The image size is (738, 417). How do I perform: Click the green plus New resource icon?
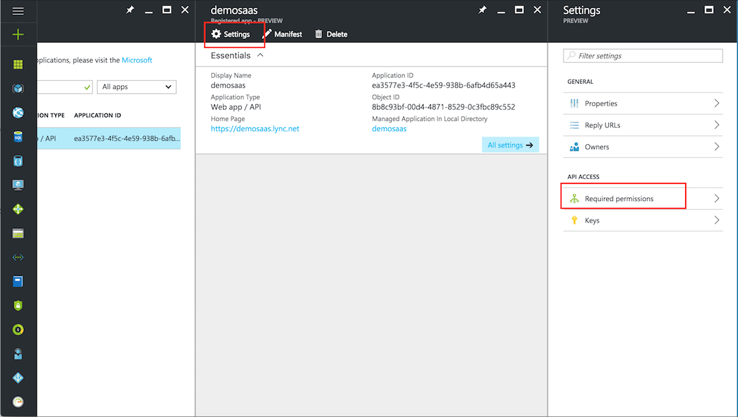coord(18,34)
